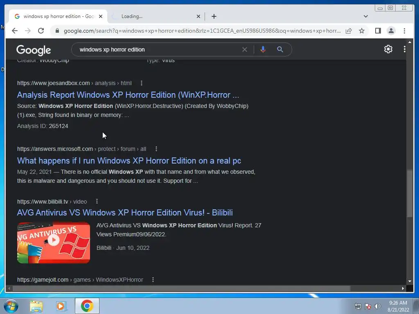The image size is (419, 314).
Task: Bookmark this page with the star icon
Action: [362, 31]
